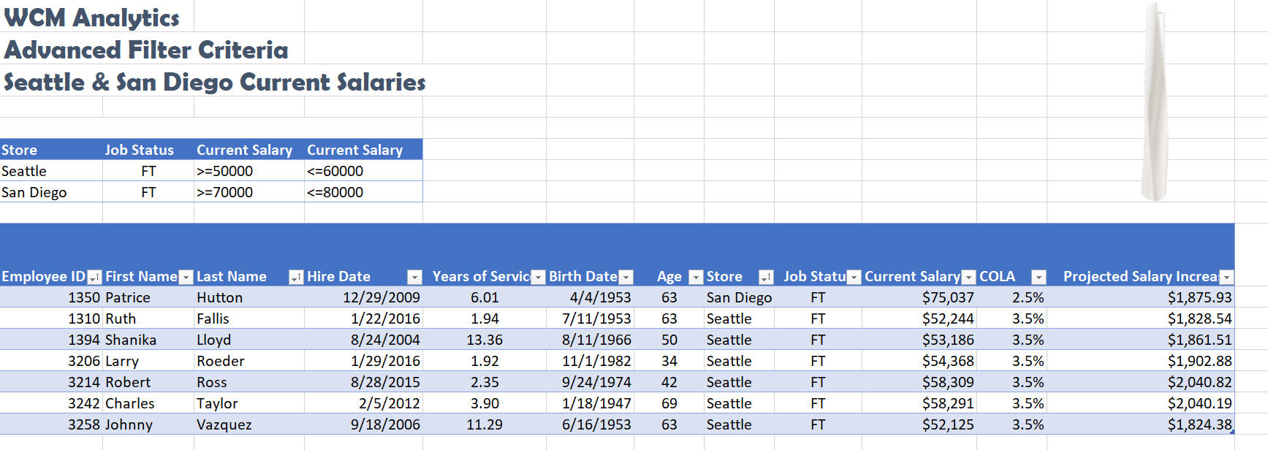Screen dimensions: 1268x450
Task: Select first name cell 'Johnny'
Action: [148, 424]
